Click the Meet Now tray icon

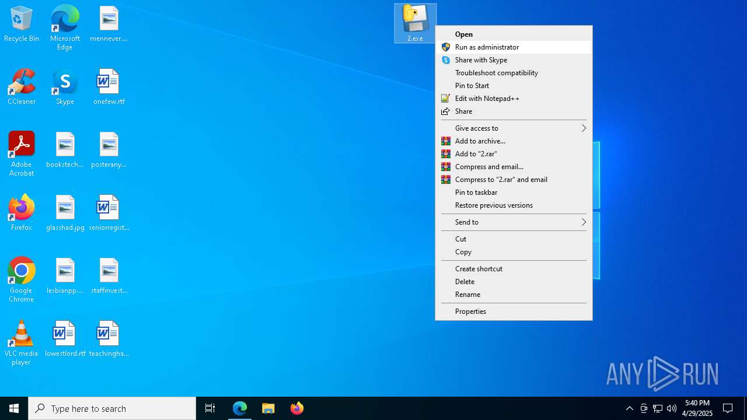coord(644,408)
